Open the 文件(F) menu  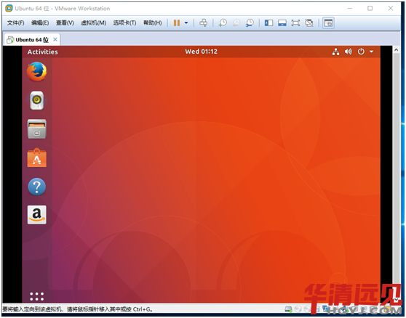click(15, 23)
